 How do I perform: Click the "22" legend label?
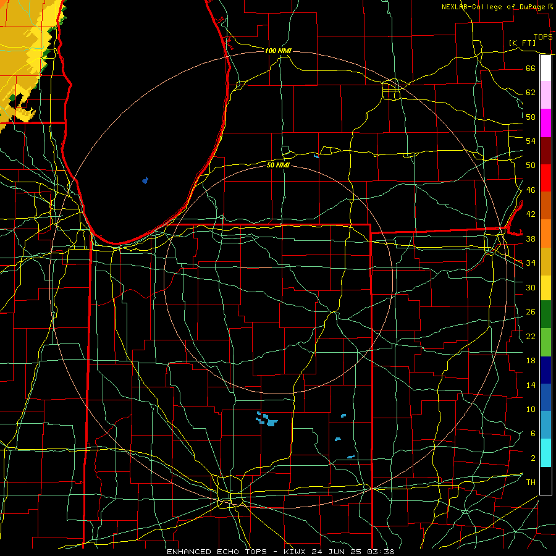click(531, 336)
